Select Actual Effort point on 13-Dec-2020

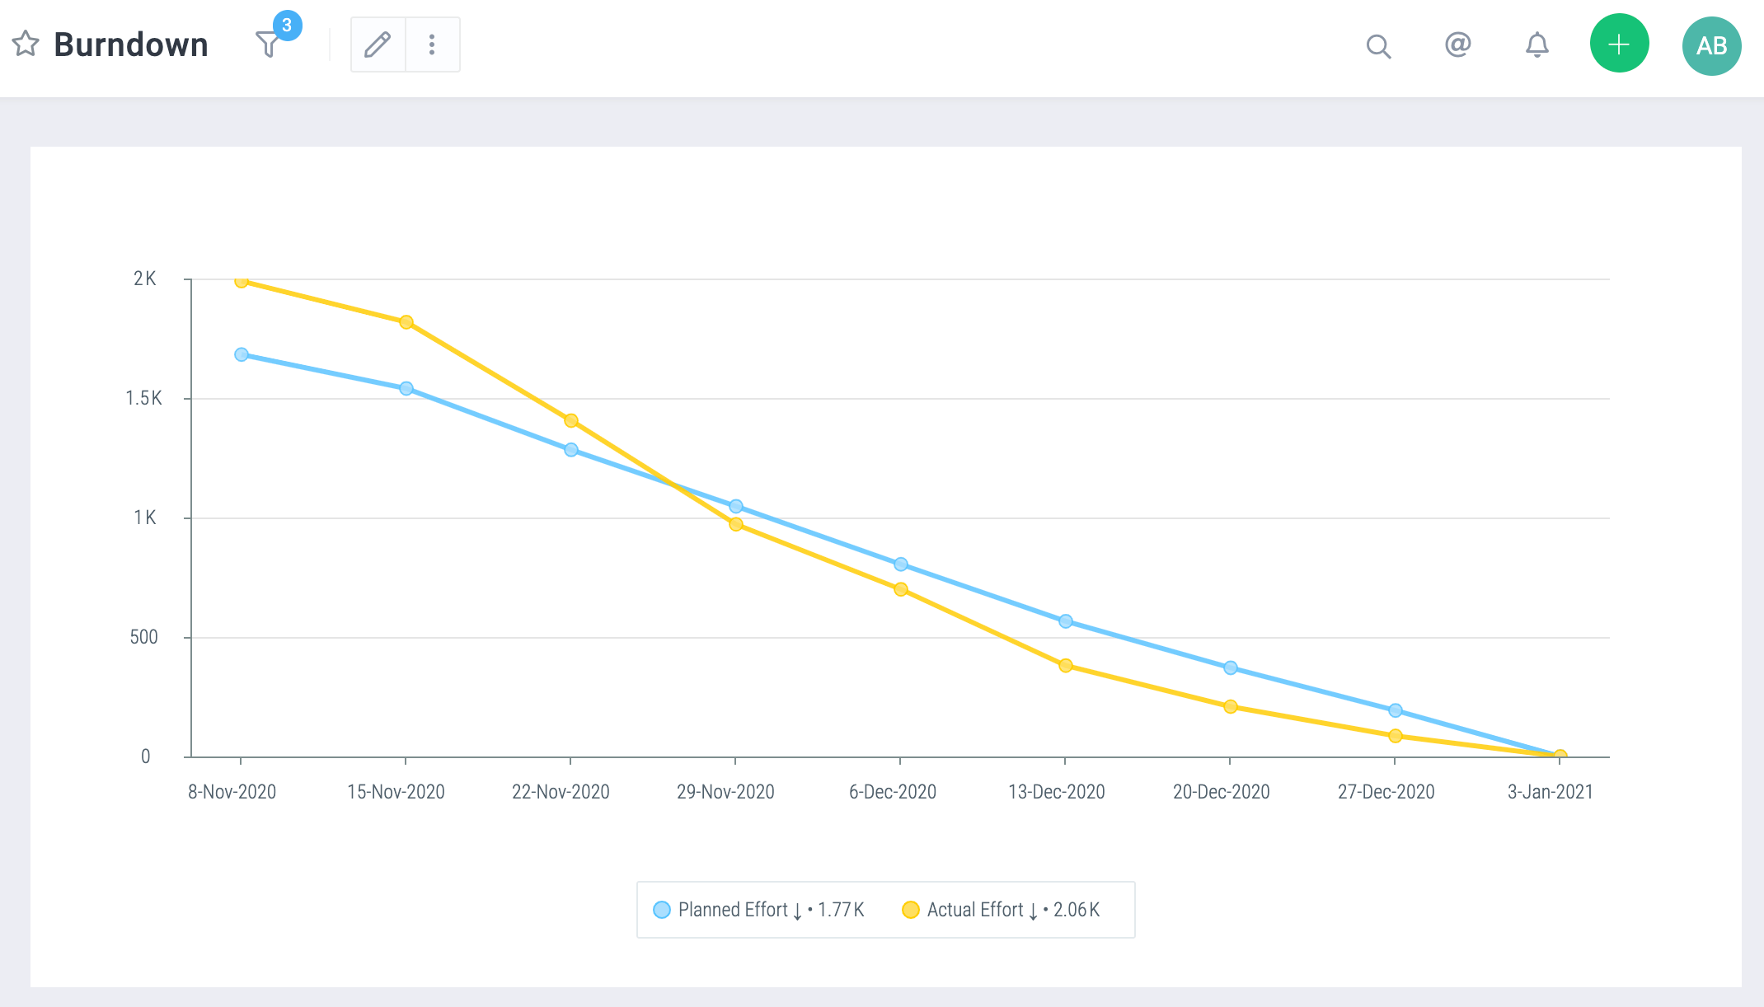click(1066, 665)
